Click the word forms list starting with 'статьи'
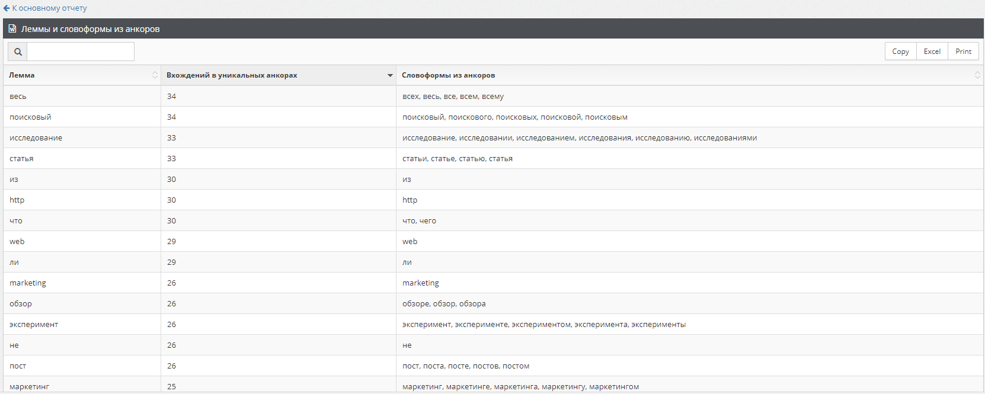The width and height of the screenshot is (985, 394). [x=457, y=159]
